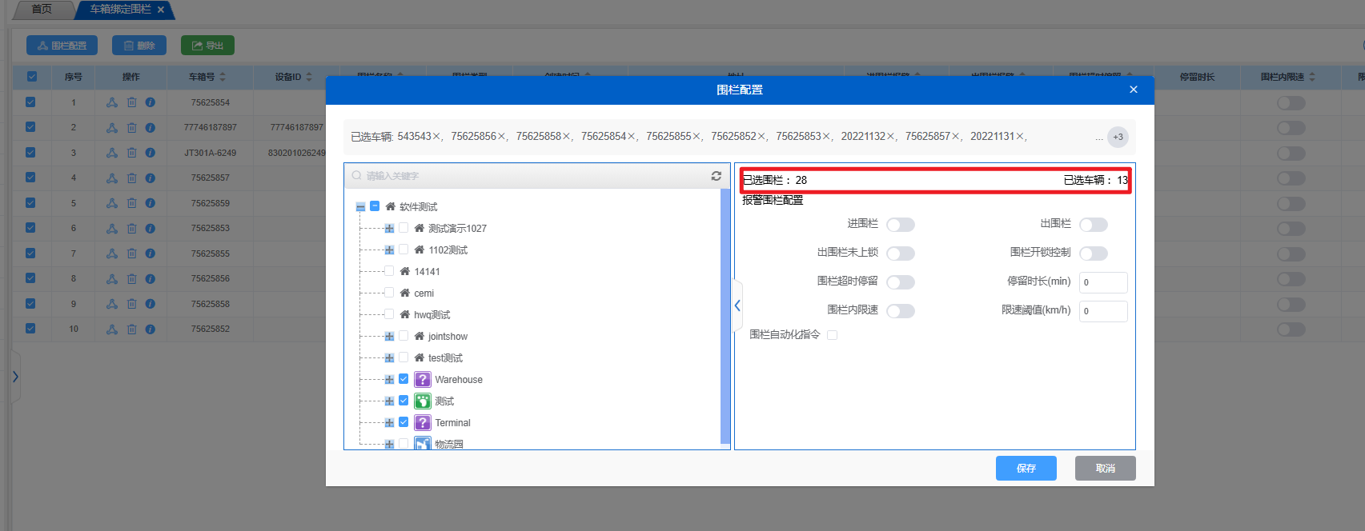Screen dimensions: 1365x531
Task: Click the green 测试 fence icon
Action: (x=423, y=401)
